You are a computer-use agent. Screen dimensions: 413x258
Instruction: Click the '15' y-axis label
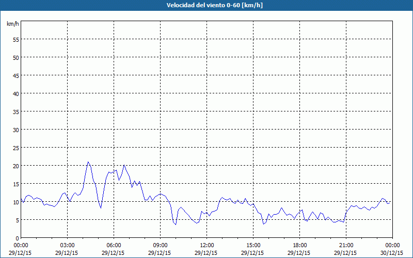[x=16, y=184]
